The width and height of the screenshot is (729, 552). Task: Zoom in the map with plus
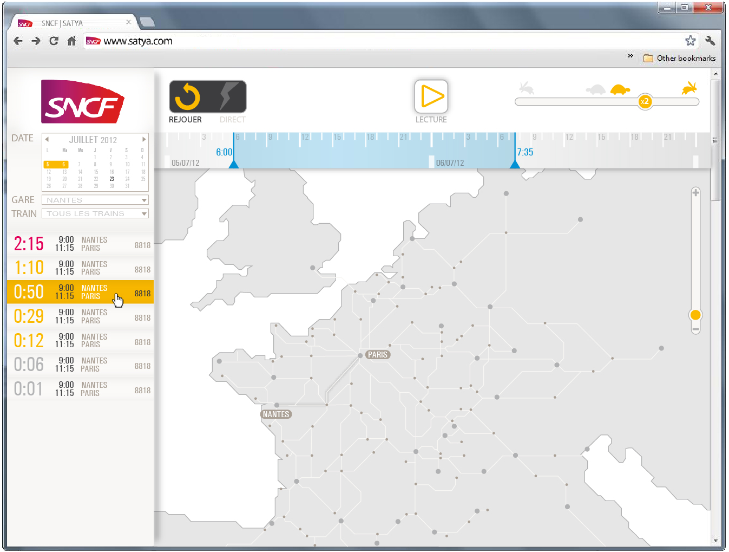point(695,193)
